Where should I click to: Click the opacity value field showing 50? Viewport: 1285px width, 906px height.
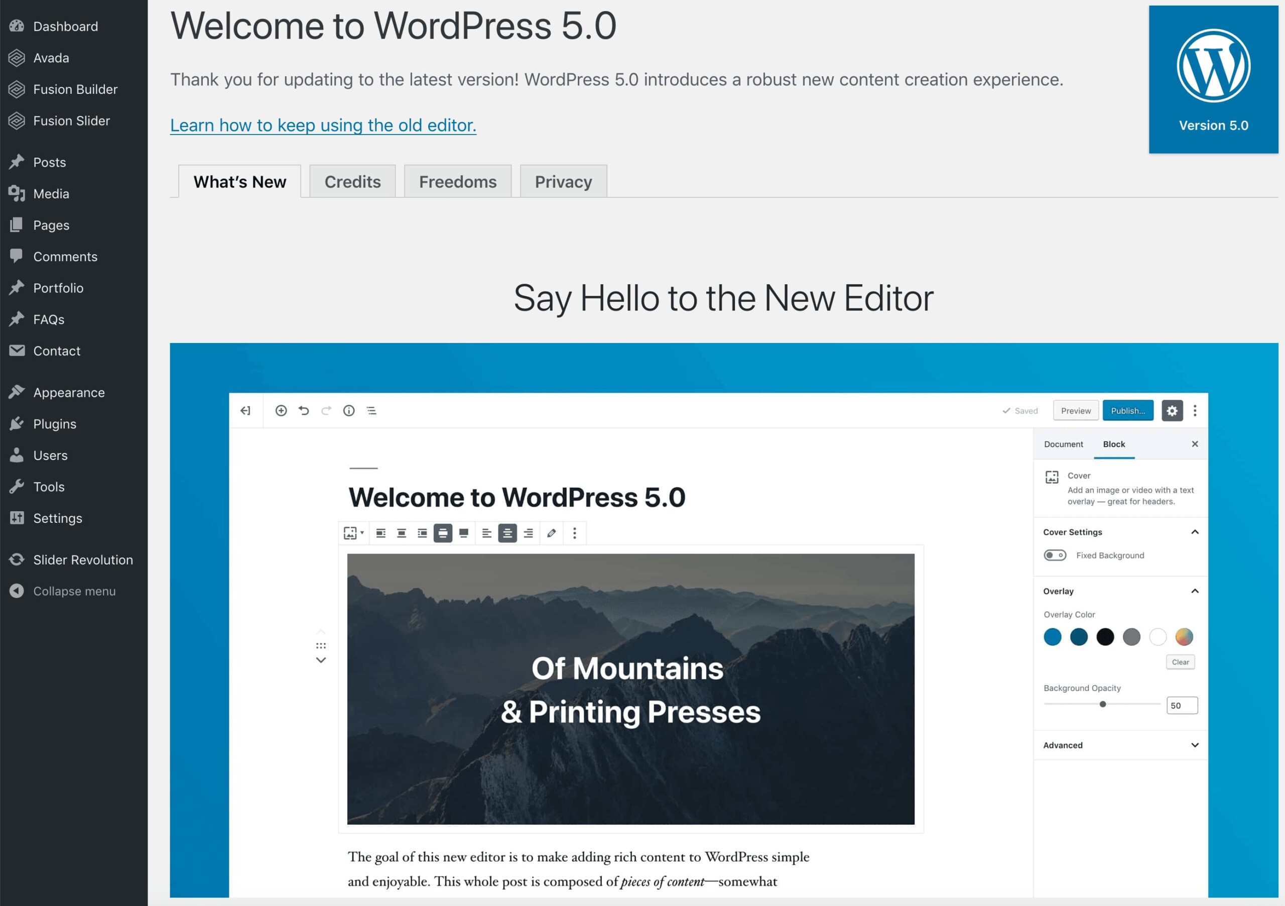[x=1182, y=706]
